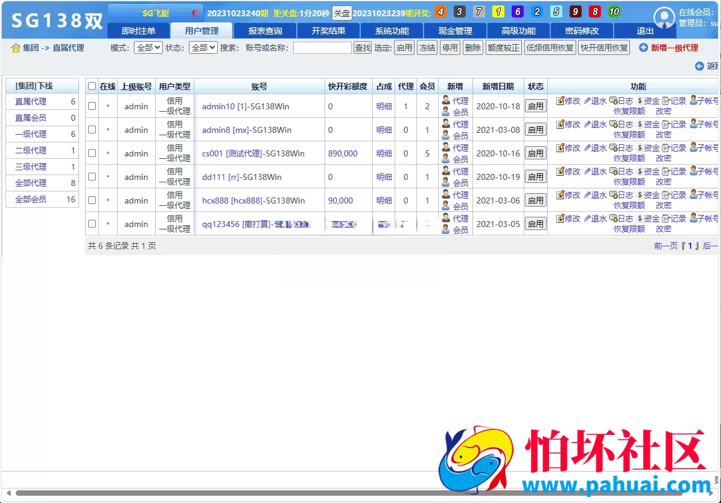Click 改密 in the dd111 row

pyautogui.click(x=664, y=182)
